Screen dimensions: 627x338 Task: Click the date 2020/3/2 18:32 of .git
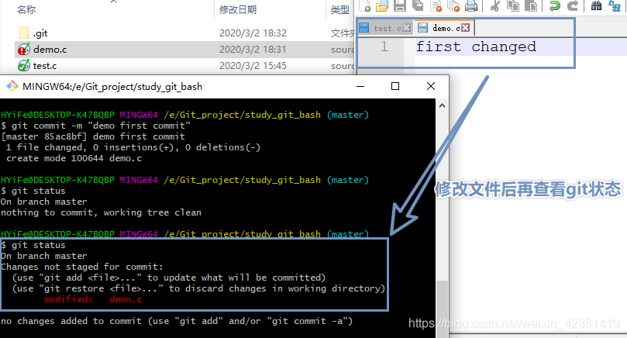(253, 33)
